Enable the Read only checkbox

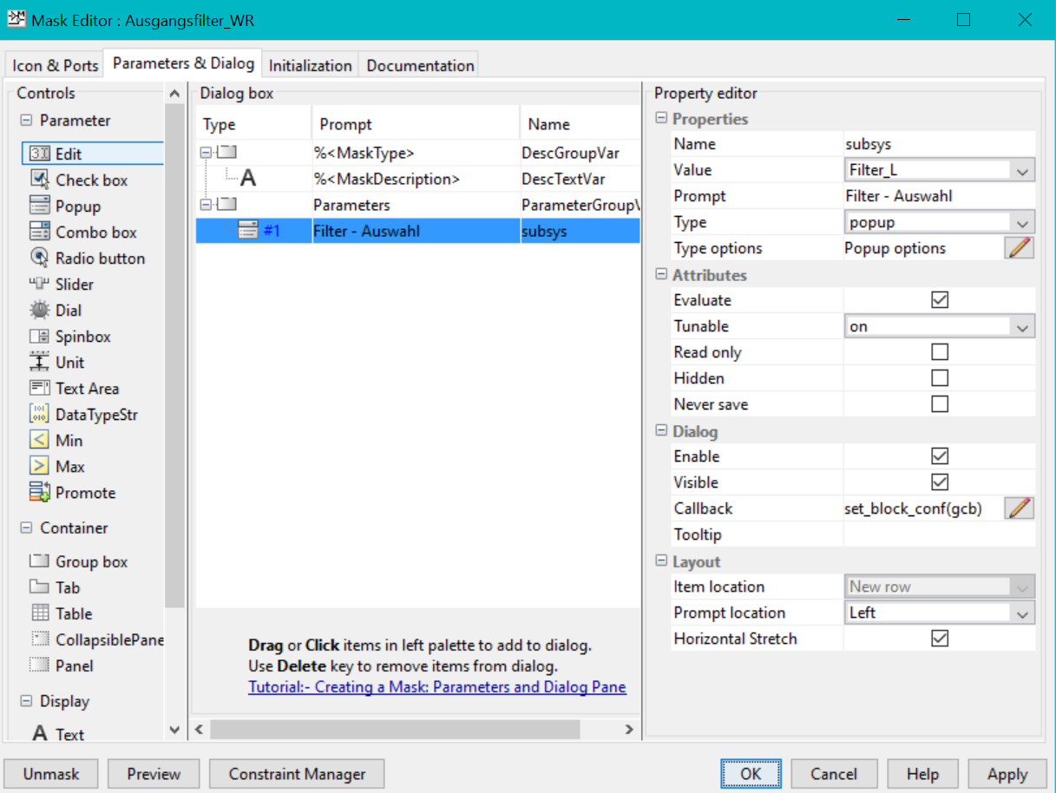point(939,352)
